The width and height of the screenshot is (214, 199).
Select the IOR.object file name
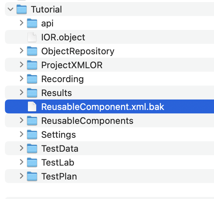click(63, 37)
